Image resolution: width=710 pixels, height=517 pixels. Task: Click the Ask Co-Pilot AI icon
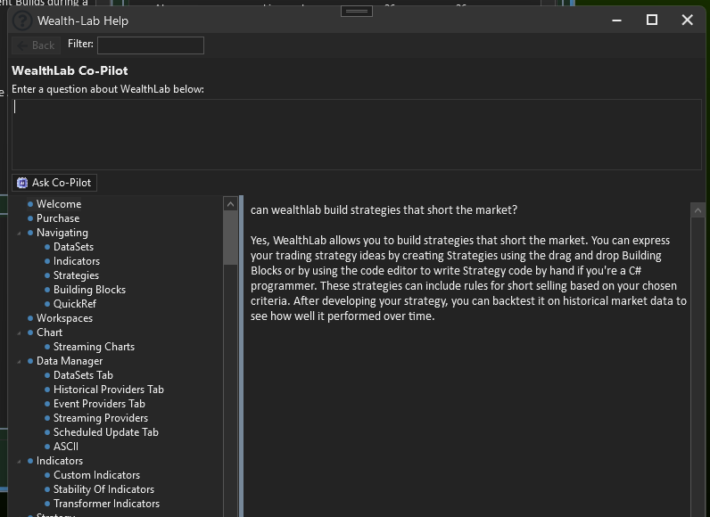(22, 183)
